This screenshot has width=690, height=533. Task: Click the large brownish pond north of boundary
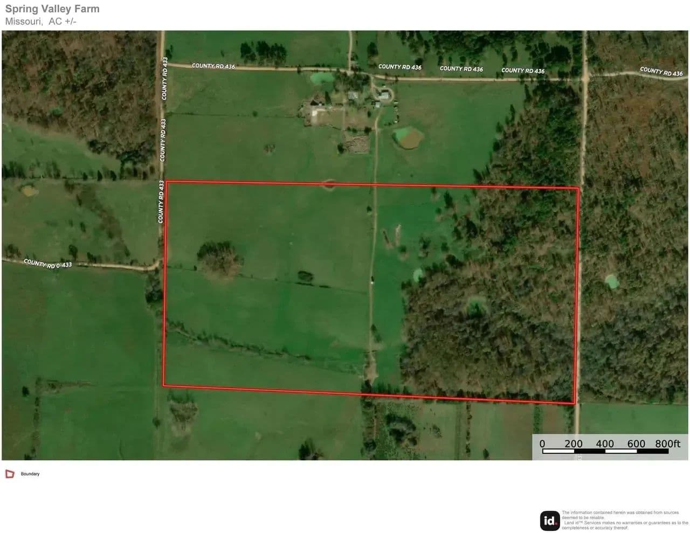pyautogui.click(x=408, y=137)
